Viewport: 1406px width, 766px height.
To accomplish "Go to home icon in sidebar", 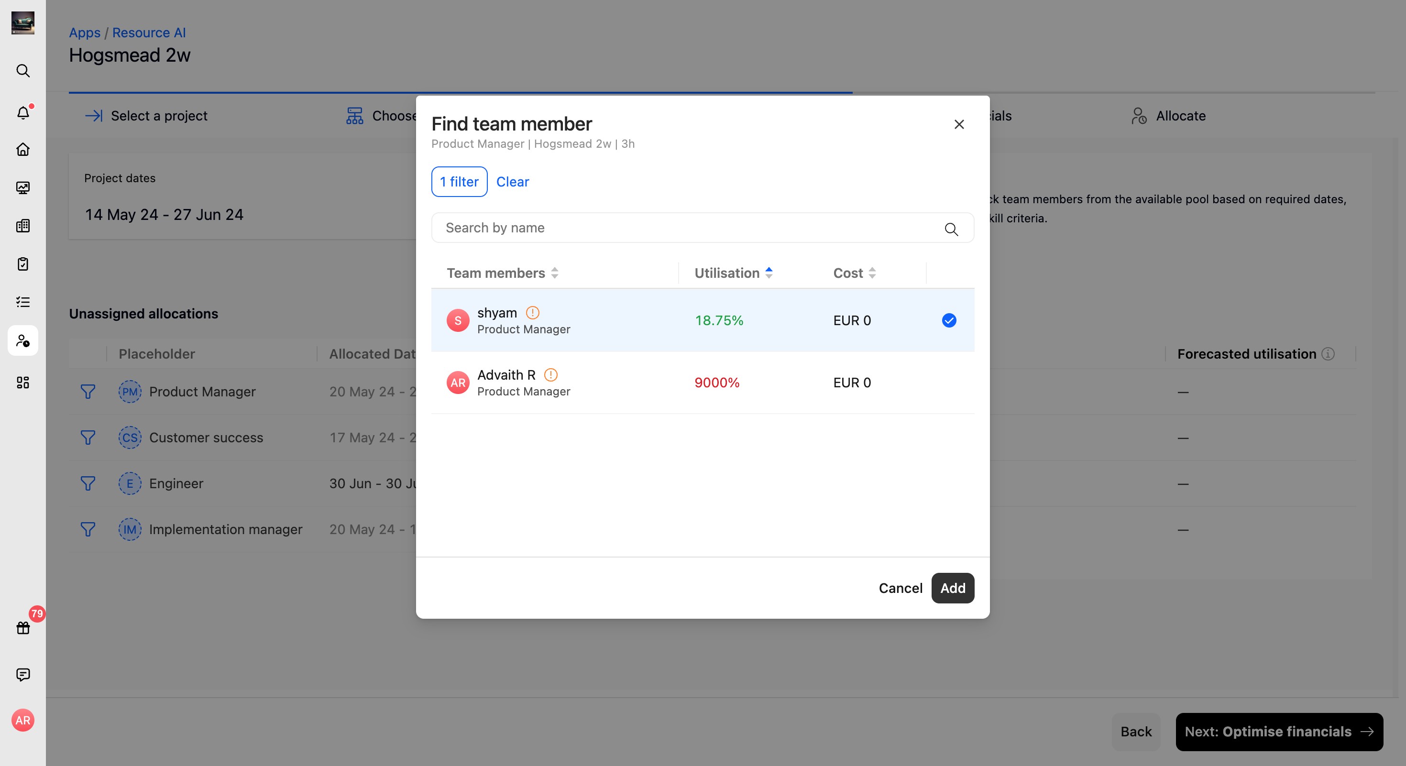I will 23,150.
